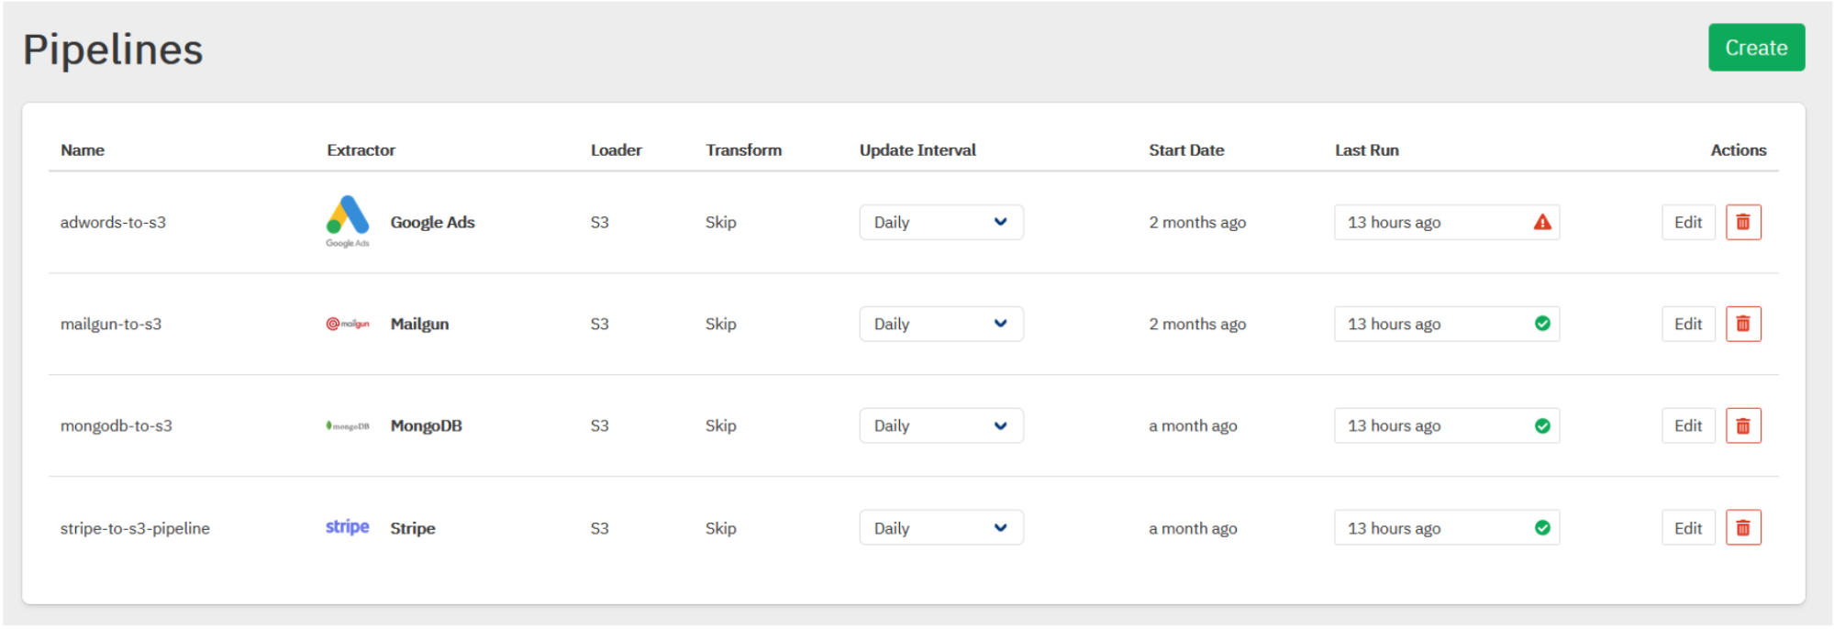Open the Update Interval dropdown for stripe-to-s3-pipeline

click(941, 527)
